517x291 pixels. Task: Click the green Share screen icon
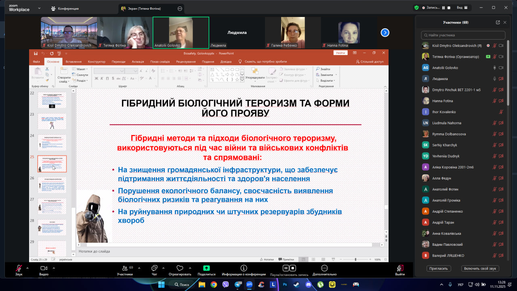[x=206, y=268]
